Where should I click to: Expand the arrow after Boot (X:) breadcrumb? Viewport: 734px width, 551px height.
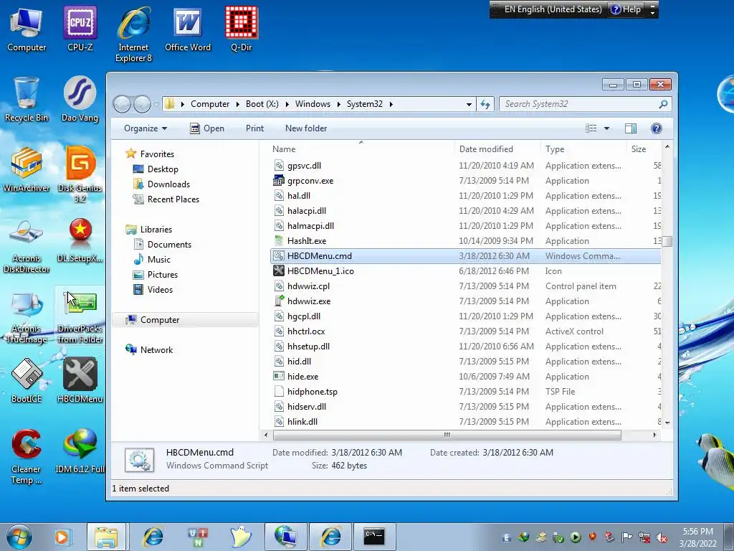point(287,104)
